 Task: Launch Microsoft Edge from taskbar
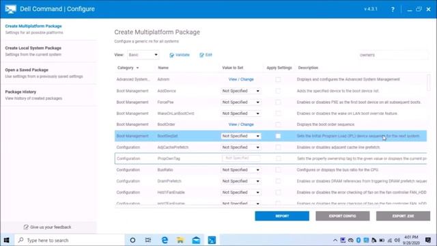coord(165,240)
